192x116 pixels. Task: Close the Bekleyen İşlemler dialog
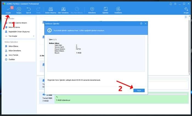point(145,24)
